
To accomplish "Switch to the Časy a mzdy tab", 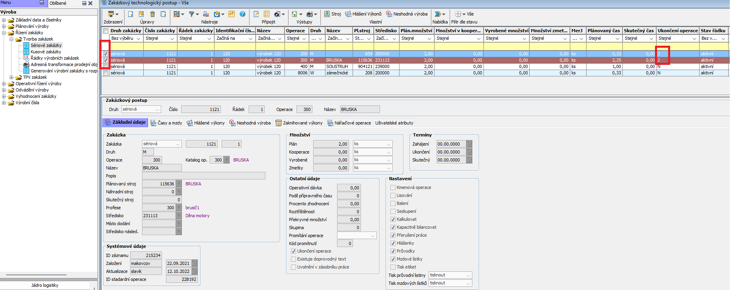I will (166, 123).
